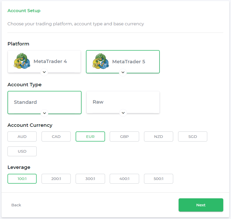Go Back to the previous step
231x219 pixels.
point(16,205)
